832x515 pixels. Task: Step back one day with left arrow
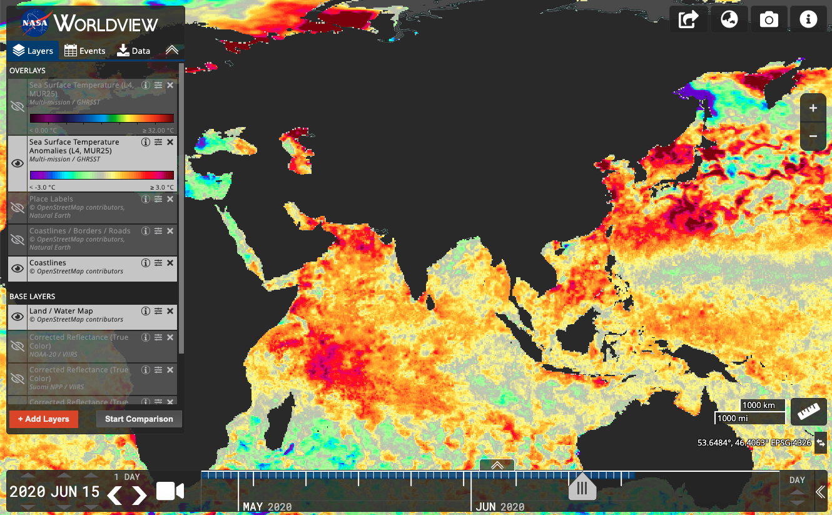[114, 496]
